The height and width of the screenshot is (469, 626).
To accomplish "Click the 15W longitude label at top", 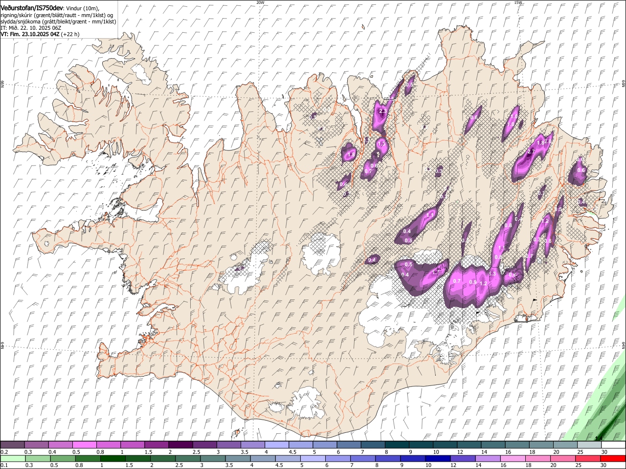I will 518,2.
